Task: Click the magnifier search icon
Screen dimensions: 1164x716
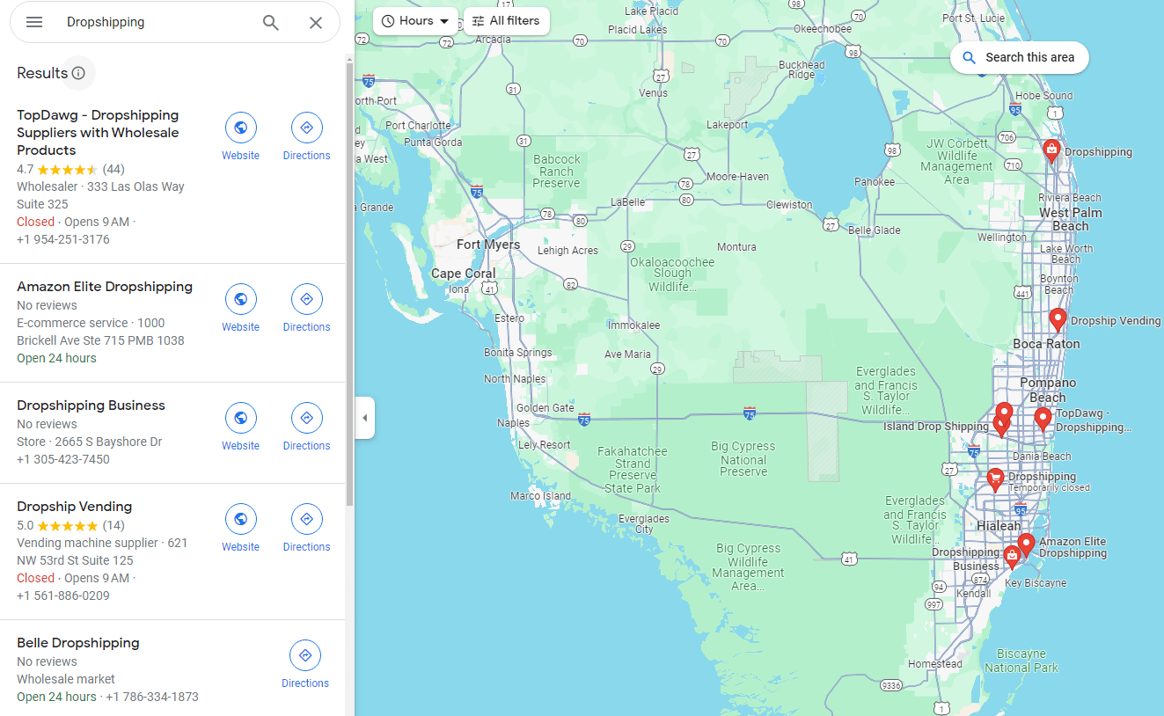Action: 271,23
